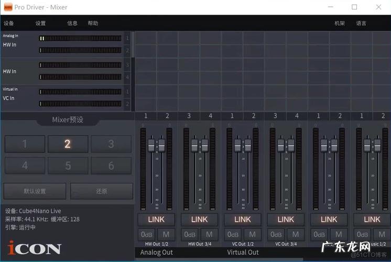Viewport: 391px width, 262px height.
Task: Mute the VC Out 1/2 channel
Action: point(252,235)
